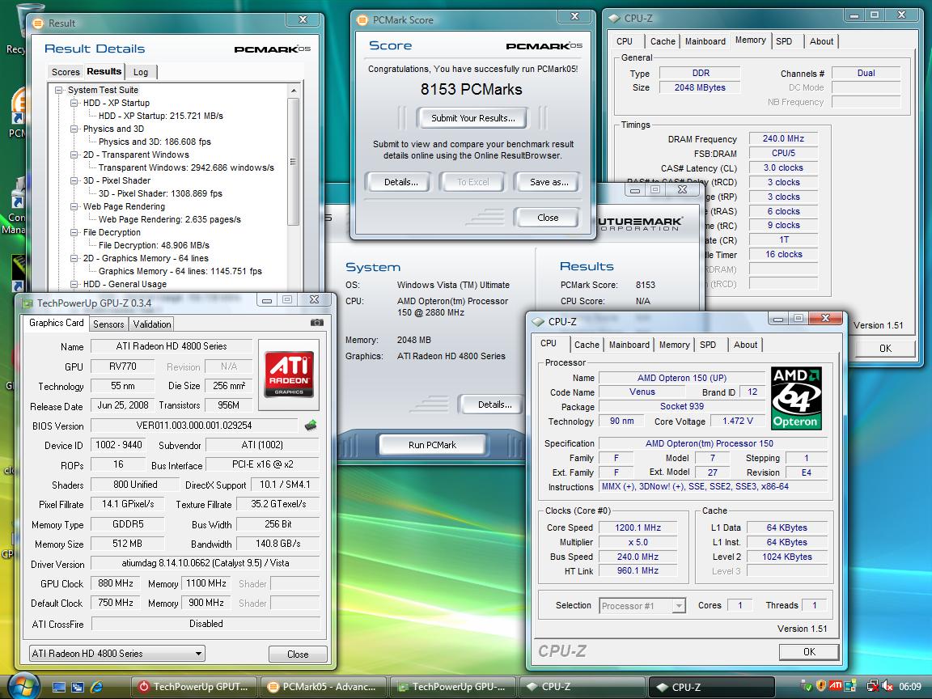Screen dimensions: 932x699
Task: Click the Save as button
Action: pos(549,182)
